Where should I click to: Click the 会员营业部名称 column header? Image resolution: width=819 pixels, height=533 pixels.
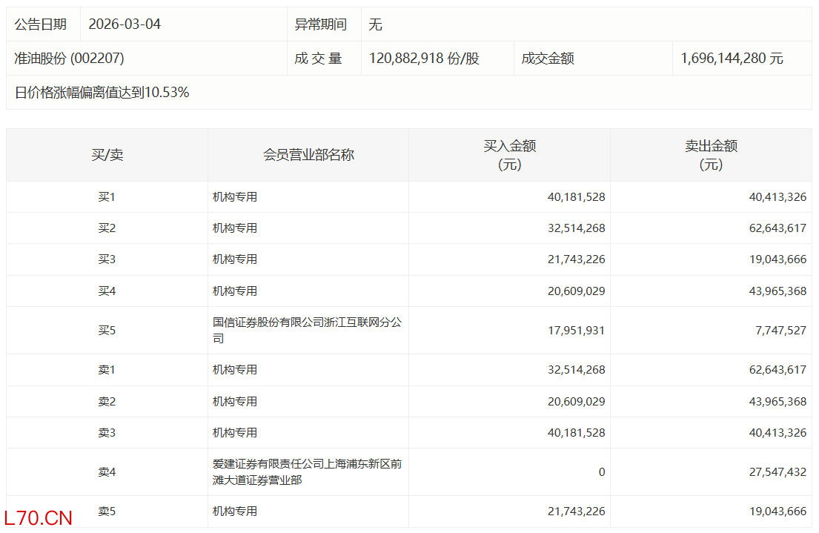[308, 155]
